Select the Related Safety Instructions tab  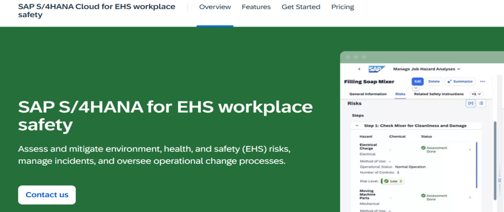pyautogui.click(x=439, y=94)
